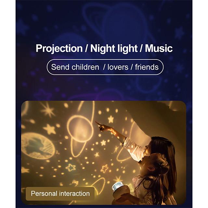Click the outlined star above "Personal interaction"
Viewport: 208px width, 208px height.
71,167
